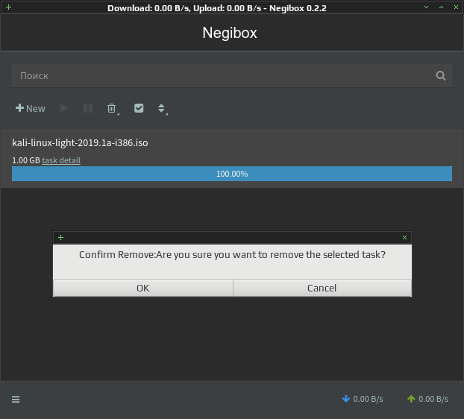This screenshot has height=419, width=464.
Task: Click the Negibox header title
Action: tap(230, 33)
